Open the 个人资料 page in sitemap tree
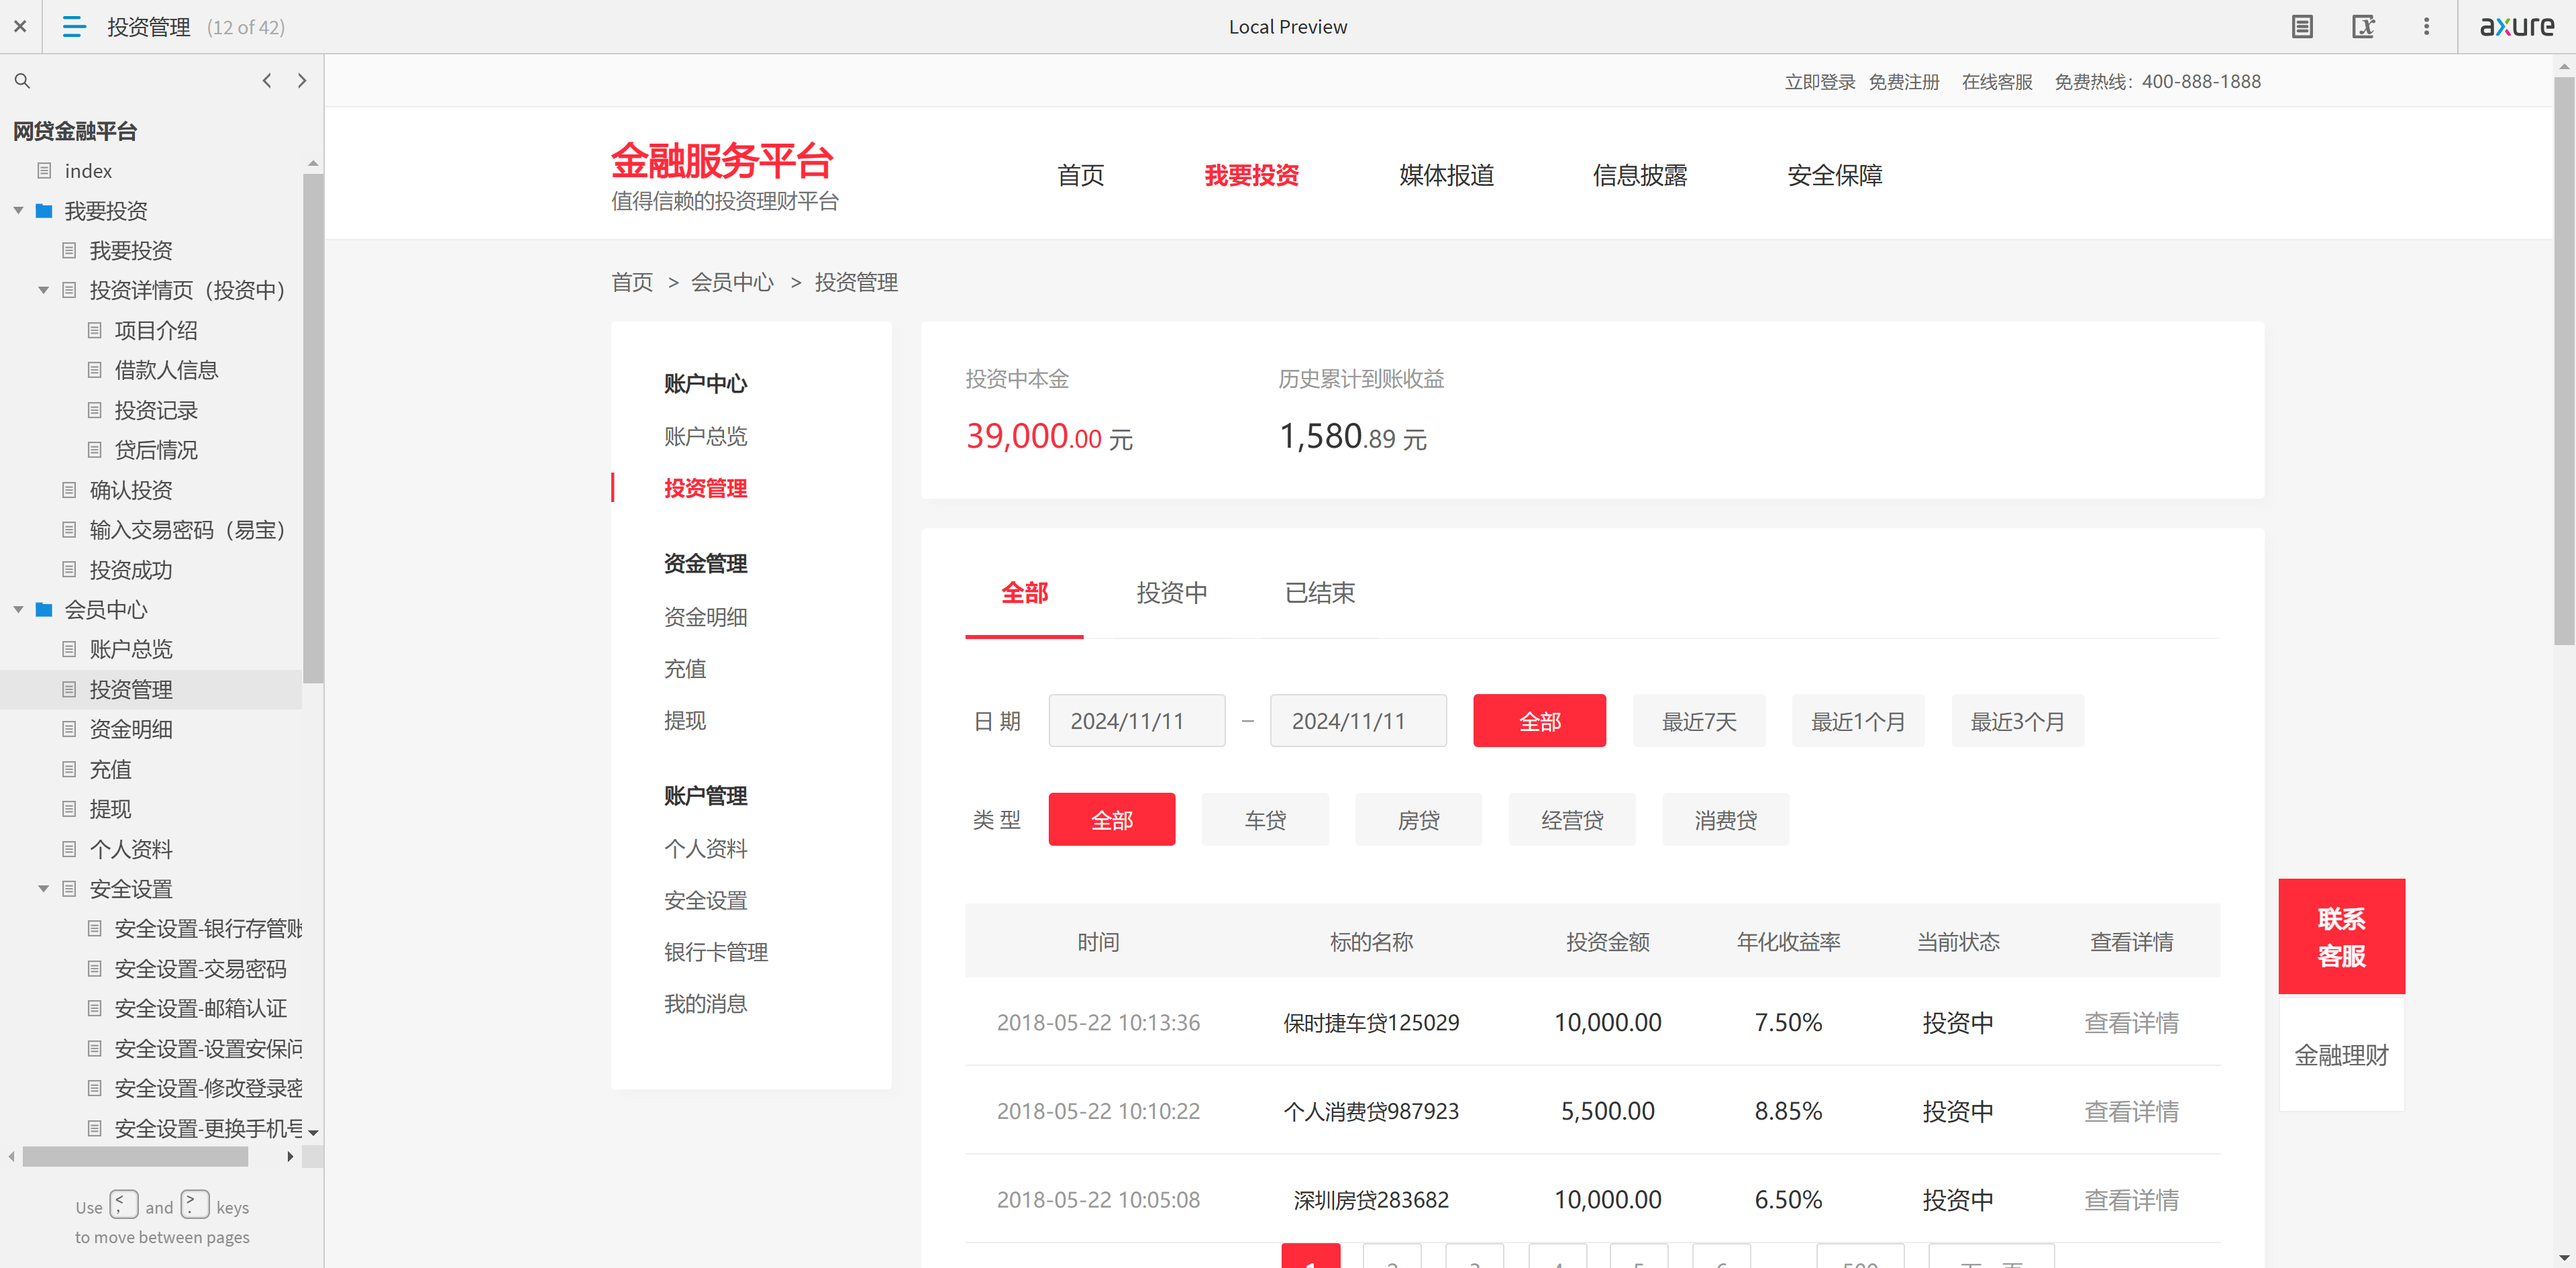The height and width of the screenshot is (1268, 2576). (x=131, y=850)
